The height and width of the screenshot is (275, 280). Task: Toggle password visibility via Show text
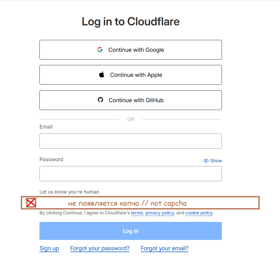[x=216, y=161]
